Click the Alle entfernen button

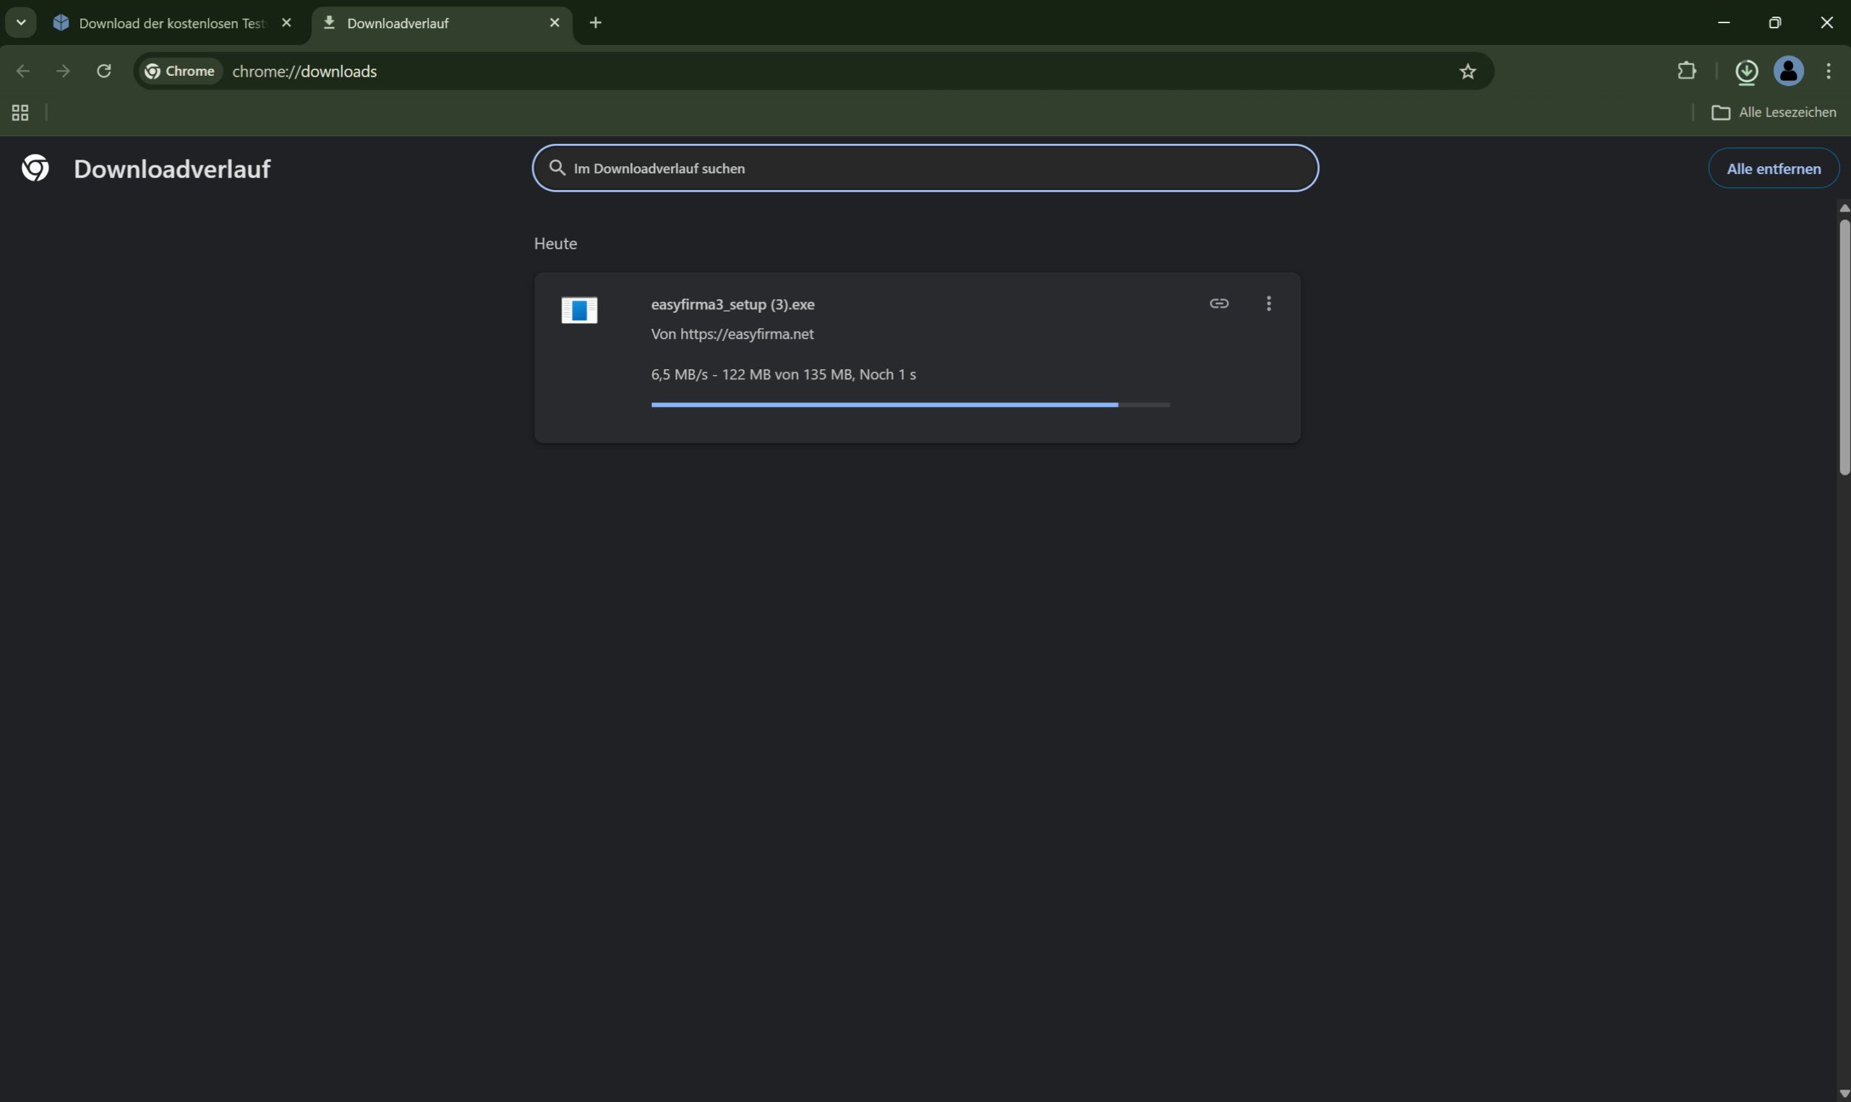[x=1773, y=168]
